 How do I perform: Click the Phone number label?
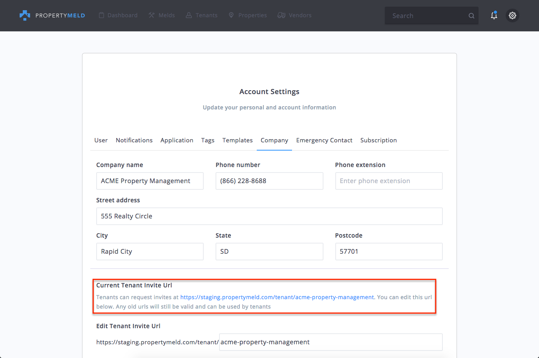tap(238, 165)
